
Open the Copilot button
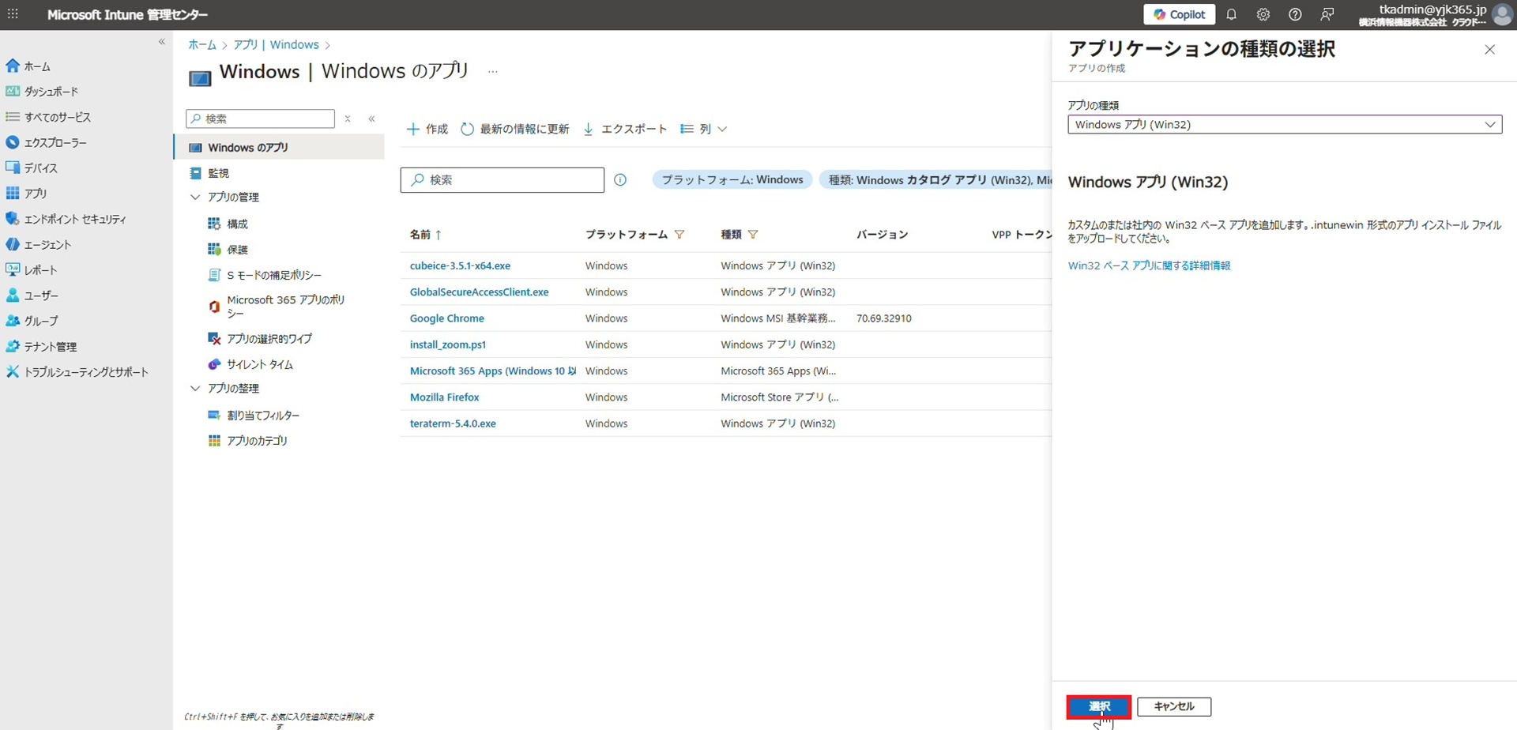pos(1179,15)
